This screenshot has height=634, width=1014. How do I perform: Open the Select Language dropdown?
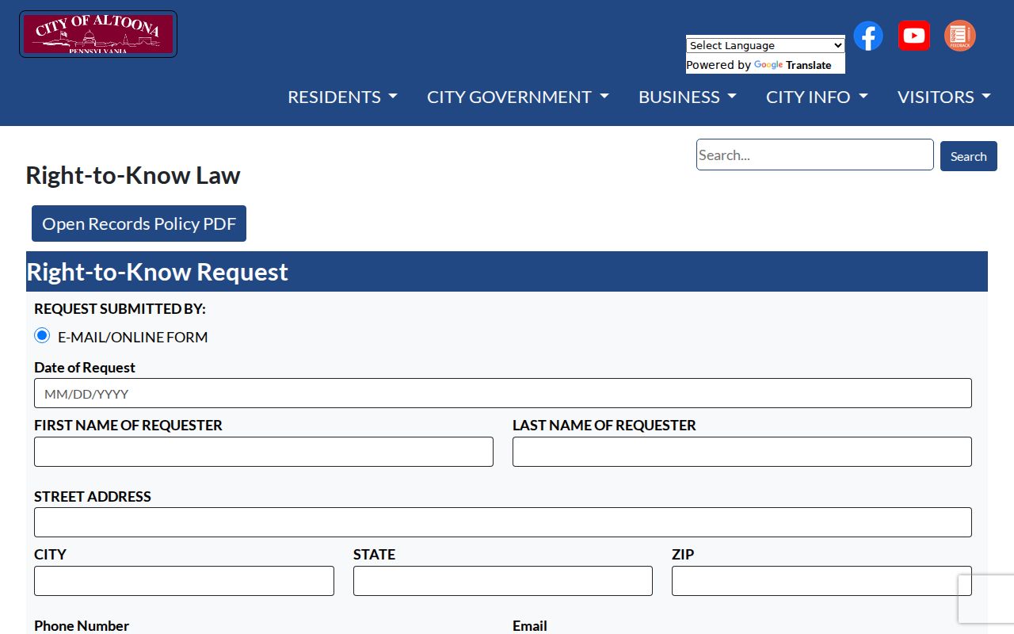pos(765,45)
